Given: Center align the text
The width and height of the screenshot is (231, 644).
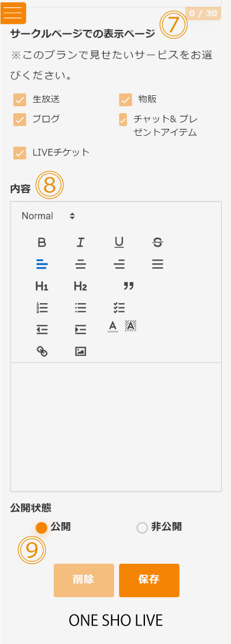Looking at the screenshot, I should coord(80,265).
